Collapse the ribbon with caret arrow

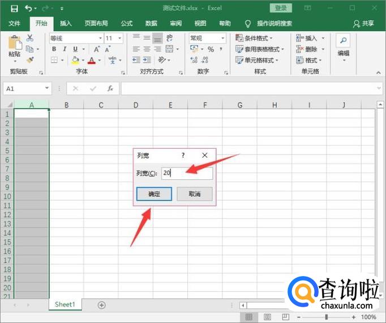pyautogui.click(x=379, y=72)
